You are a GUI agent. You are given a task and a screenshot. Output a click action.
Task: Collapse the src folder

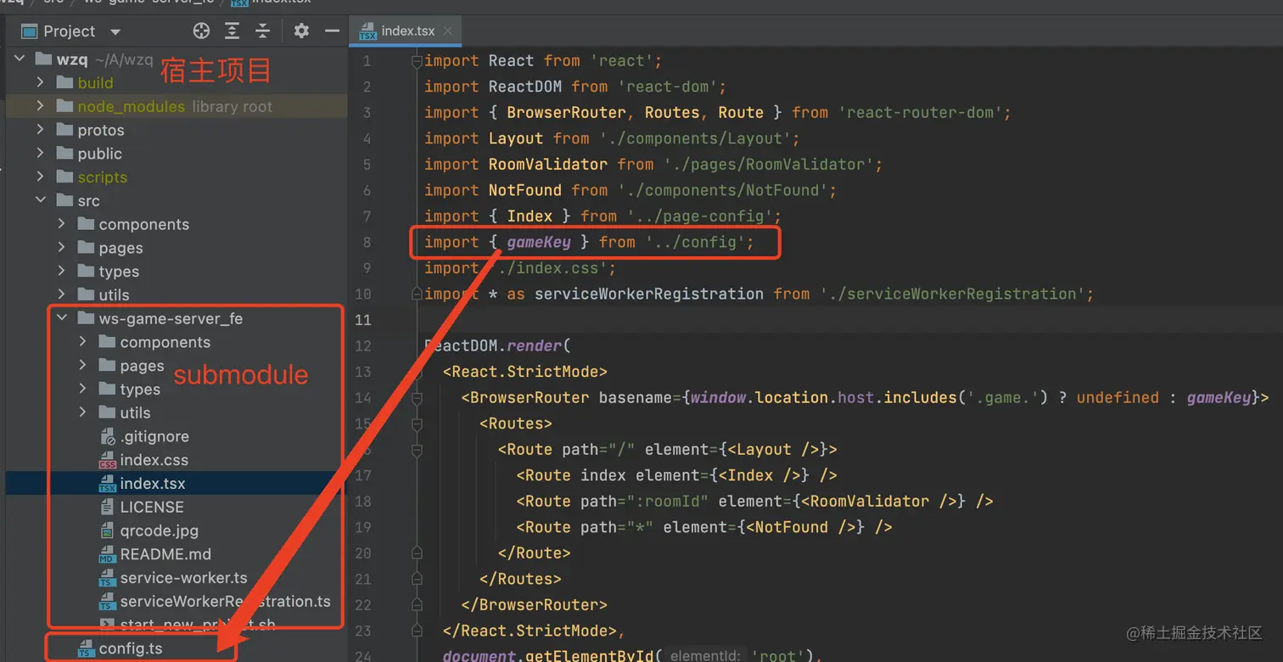[x=40, y=201]
